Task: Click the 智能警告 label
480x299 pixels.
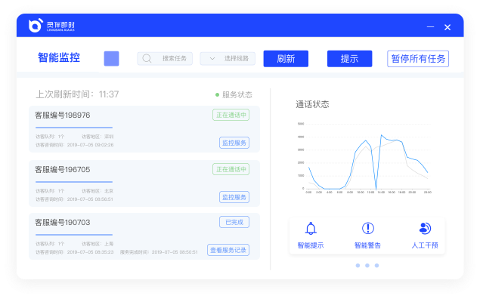Action: point(367,245)
